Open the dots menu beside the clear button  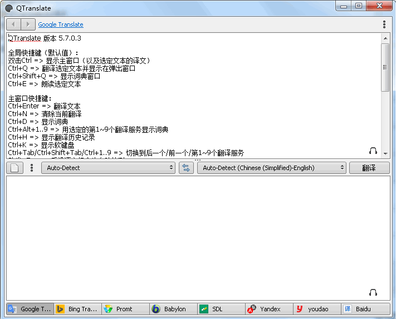click(x=32, y=168)
